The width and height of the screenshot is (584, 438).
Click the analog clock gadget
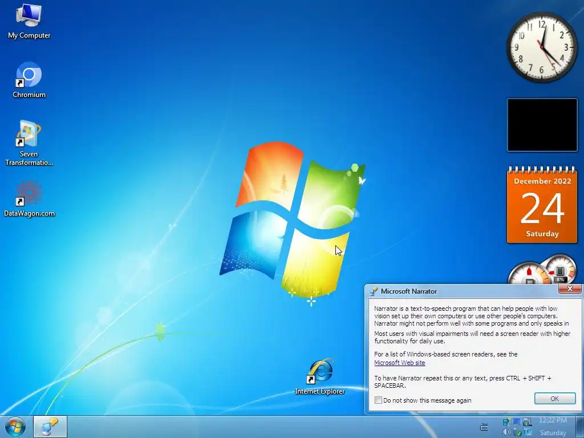pyautogui.click(x=542, y=47)
